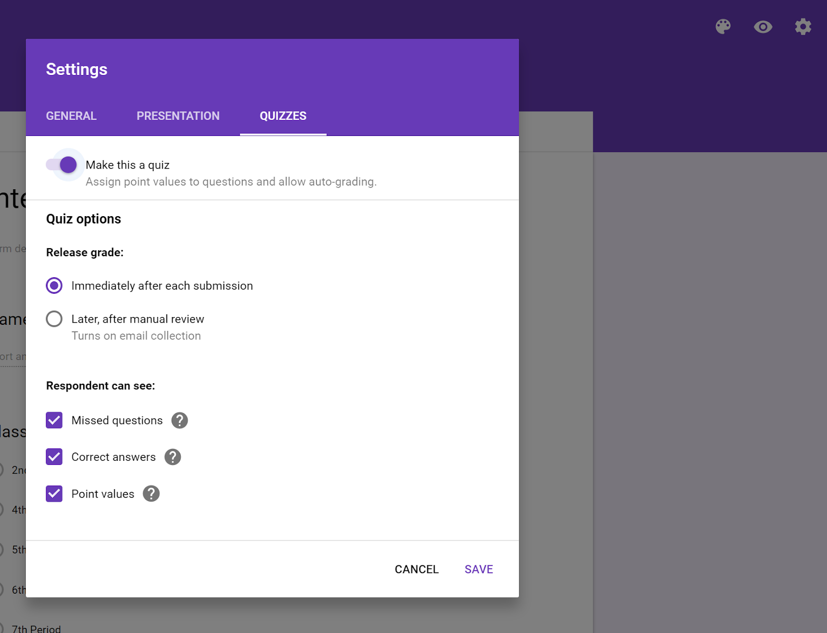The width and height of the screenshot is (827, 633).
Task: Open the Point values help tooltip
Action: [151, 493]
